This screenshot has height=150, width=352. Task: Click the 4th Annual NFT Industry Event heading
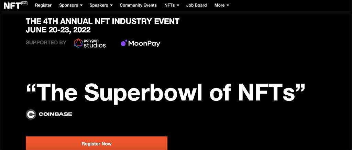tap(102, 21)
